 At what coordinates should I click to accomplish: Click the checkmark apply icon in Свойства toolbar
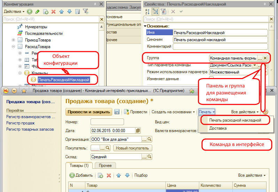click(x=181, y=12)
